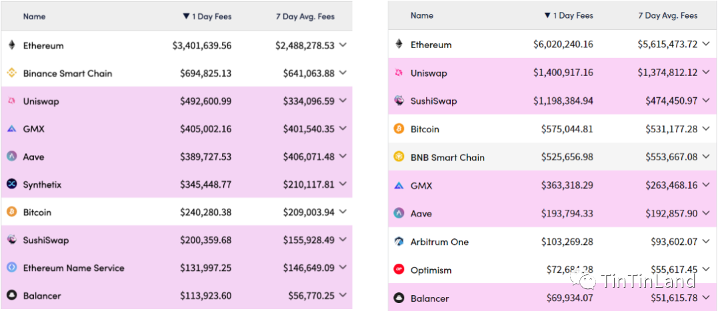
Task: Expand the Binance Smart Chain row chevron
Action: point(343,73)
